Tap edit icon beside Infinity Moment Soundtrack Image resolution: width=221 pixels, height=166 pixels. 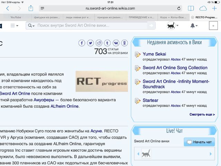coord(137,82)
